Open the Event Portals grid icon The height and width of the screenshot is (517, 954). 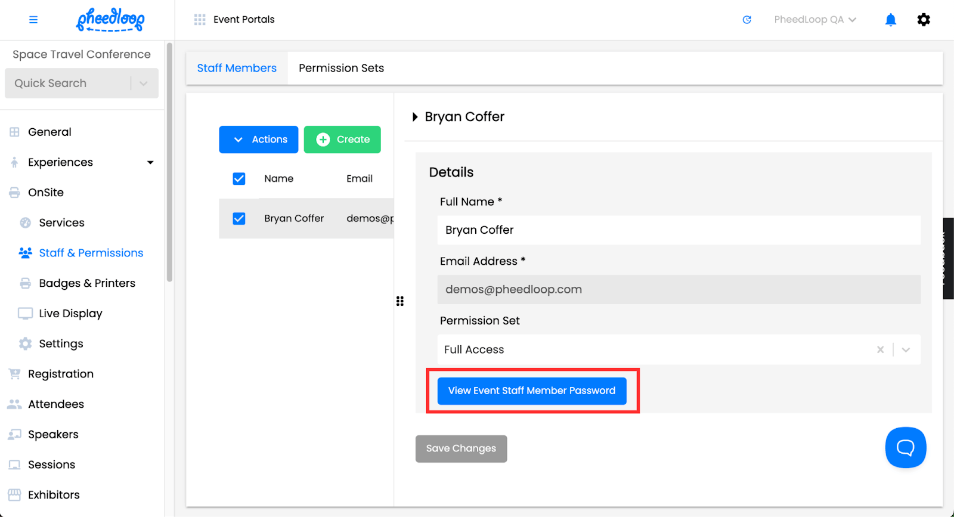tap(200, 20)
